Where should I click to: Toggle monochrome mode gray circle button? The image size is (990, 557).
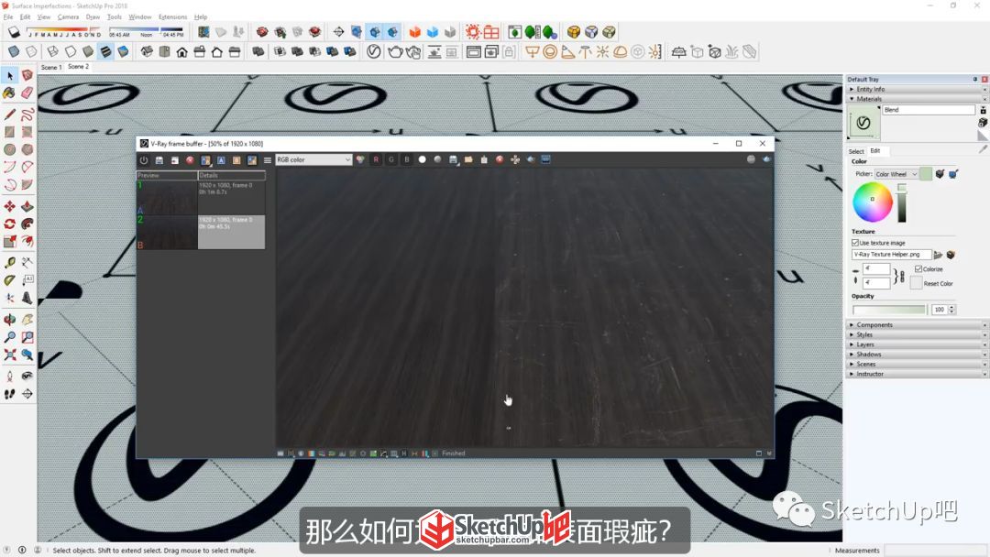pos(437,159)
